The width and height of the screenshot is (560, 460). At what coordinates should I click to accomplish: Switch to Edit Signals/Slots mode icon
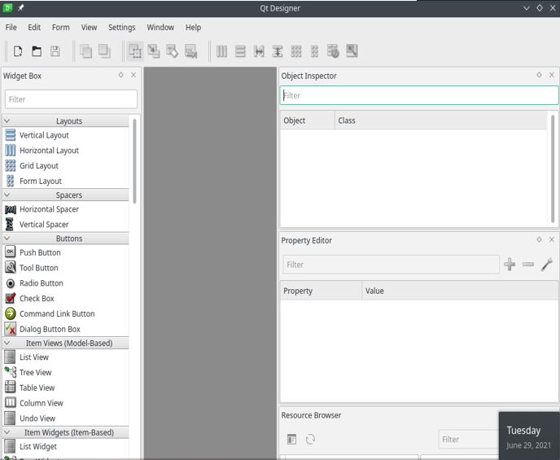point(154,51)
